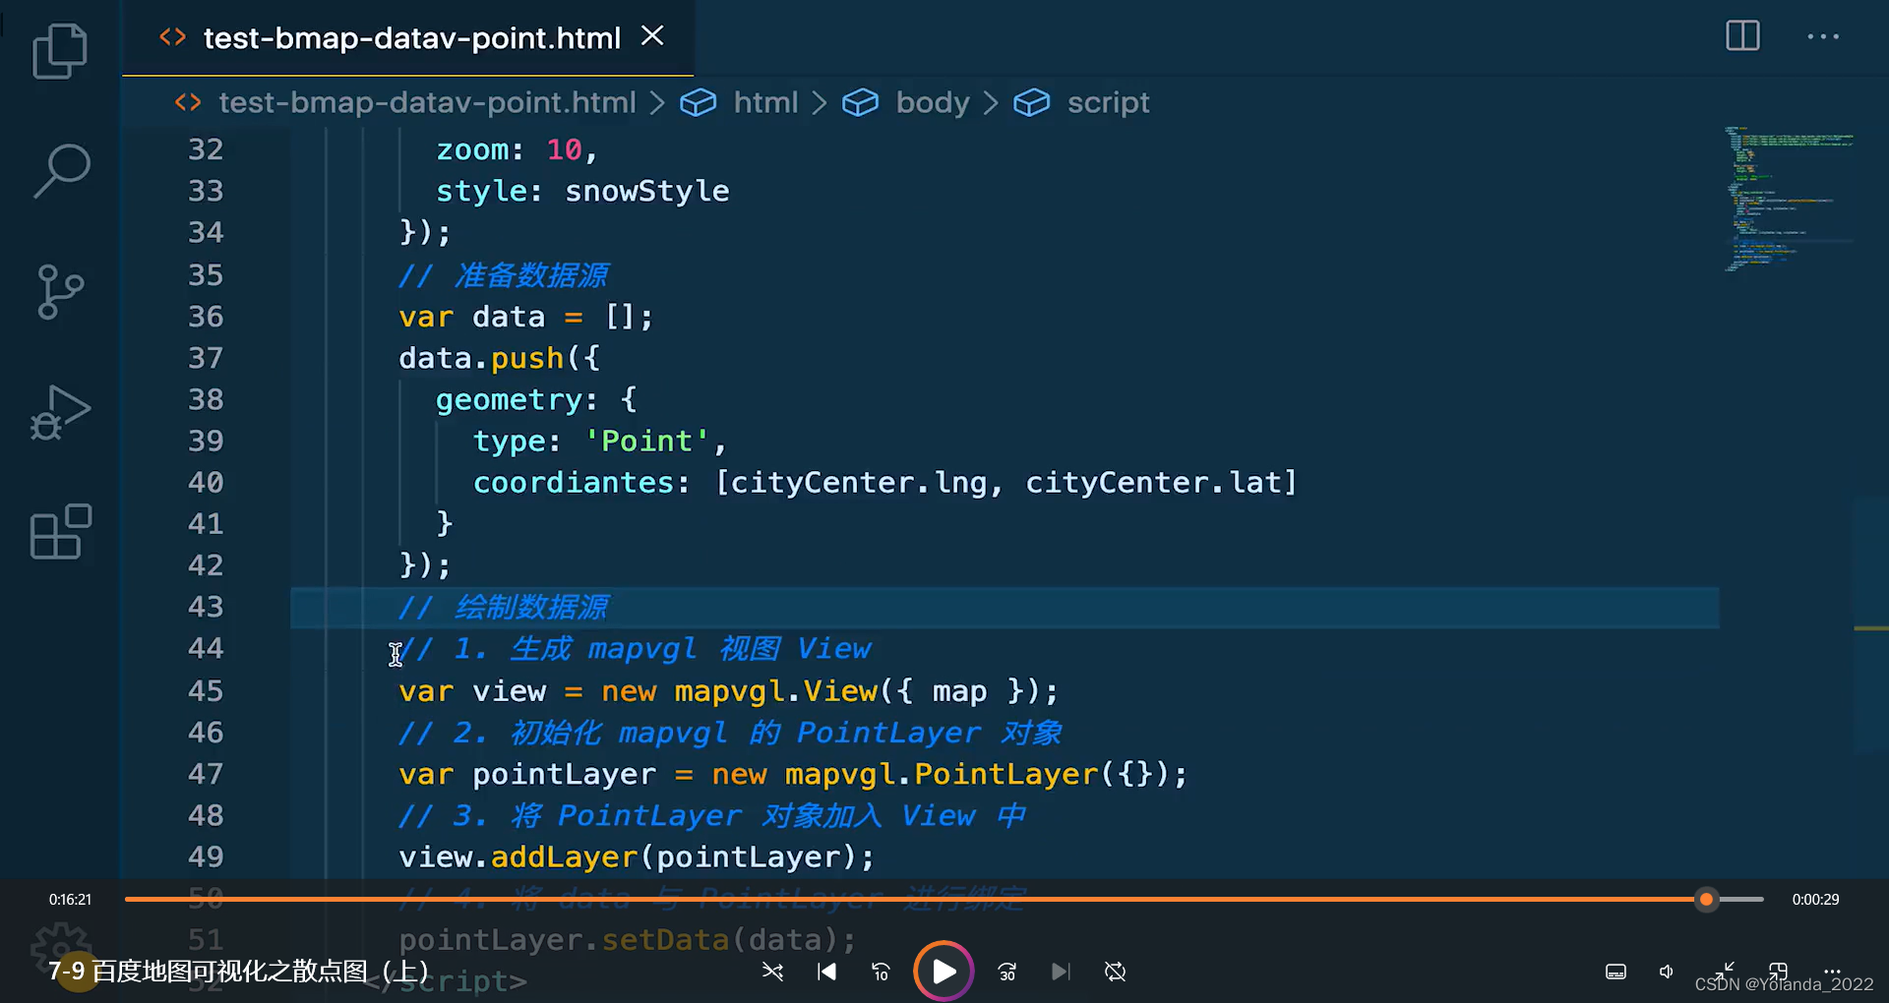
Task: Click the elapsed time 0:16:21 label
Action: [x=70, y=899]
